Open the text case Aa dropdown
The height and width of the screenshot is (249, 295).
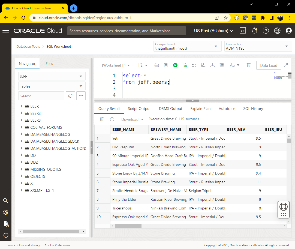tap(234, 65)
